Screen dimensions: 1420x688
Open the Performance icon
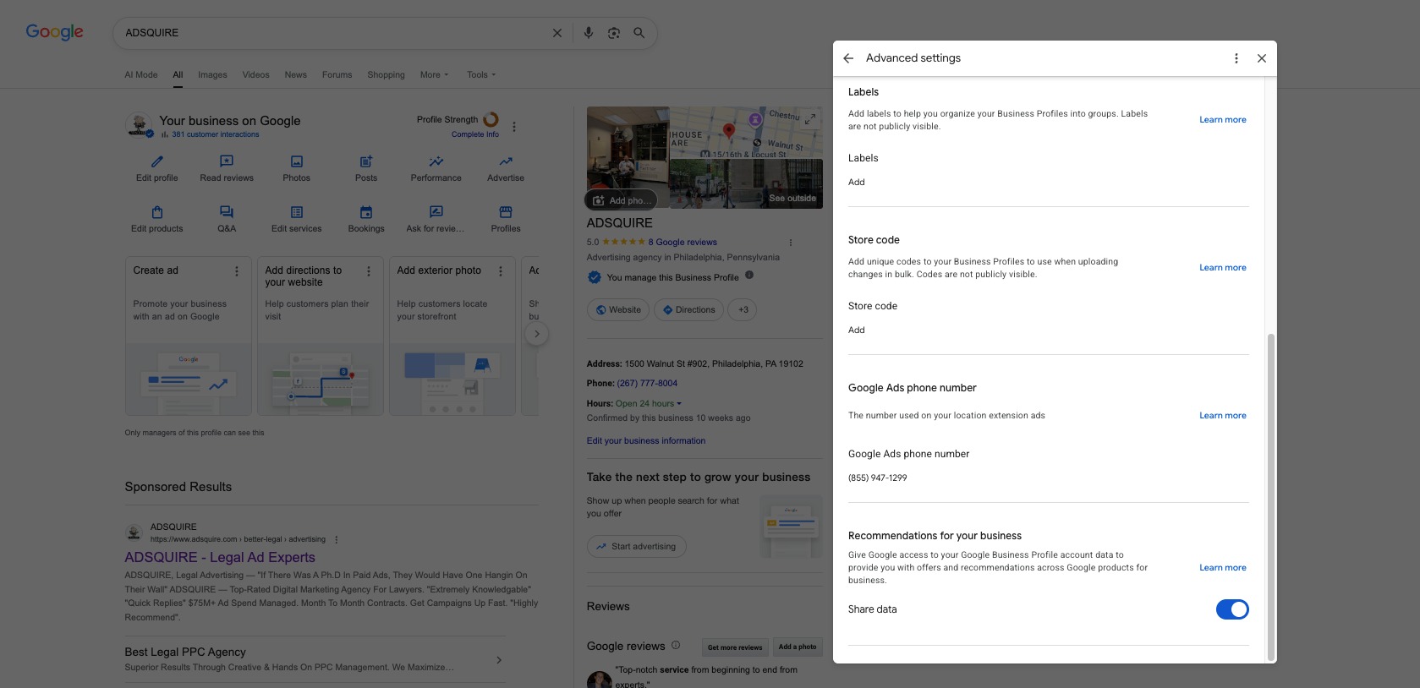436,161
